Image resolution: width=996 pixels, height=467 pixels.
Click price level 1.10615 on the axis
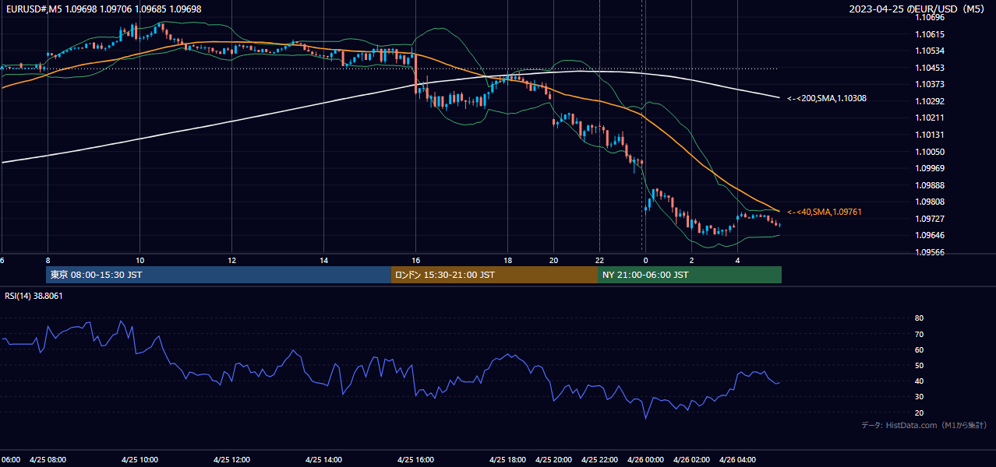pos(930,34)
